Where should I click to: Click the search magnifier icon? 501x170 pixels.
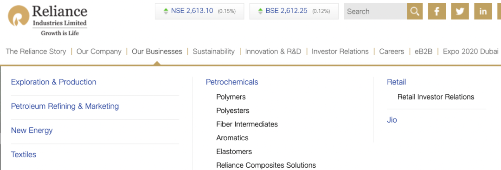(415, 11)
